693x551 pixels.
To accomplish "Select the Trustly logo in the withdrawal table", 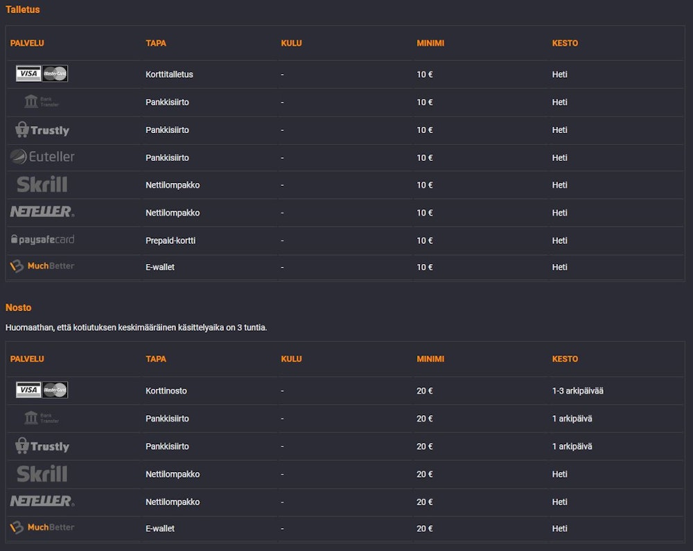I will pos(42,446).
